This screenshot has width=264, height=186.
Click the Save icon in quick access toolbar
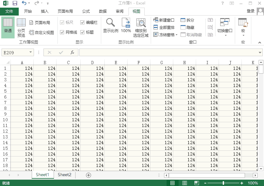15,3
